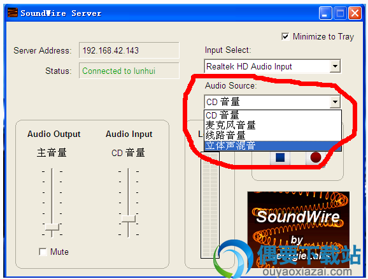Toggle the Minimize to Tray checkbox

[285, 37]
